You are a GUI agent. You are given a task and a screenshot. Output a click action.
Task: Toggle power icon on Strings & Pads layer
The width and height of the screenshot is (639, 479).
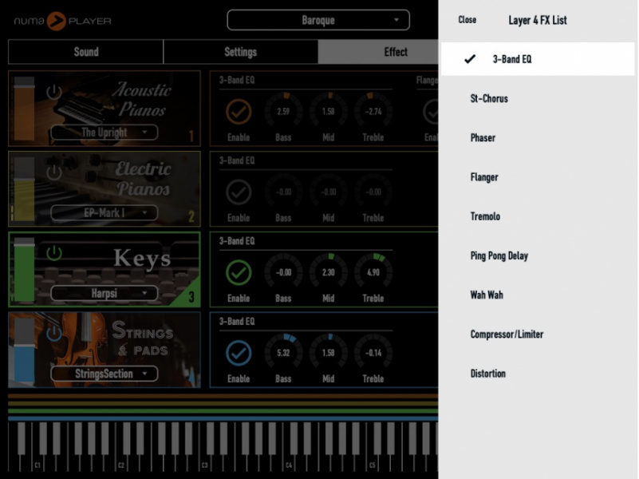point(53,333)
